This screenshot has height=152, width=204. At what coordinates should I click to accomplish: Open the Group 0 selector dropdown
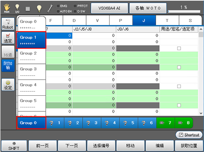31,123
